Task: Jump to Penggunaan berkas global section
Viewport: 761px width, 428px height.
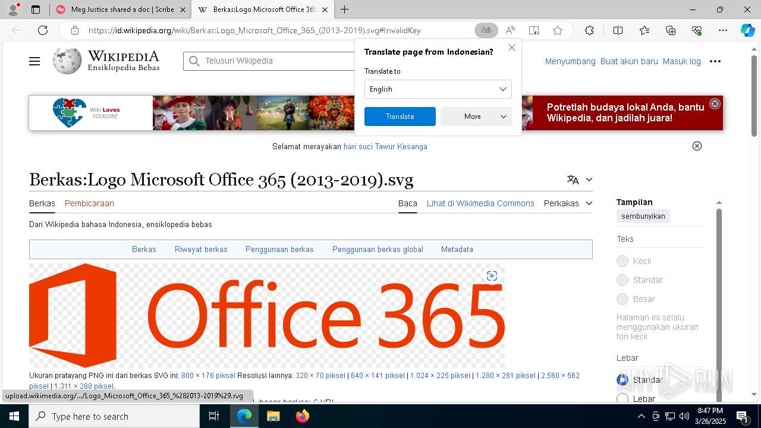Action: point(378,249)
